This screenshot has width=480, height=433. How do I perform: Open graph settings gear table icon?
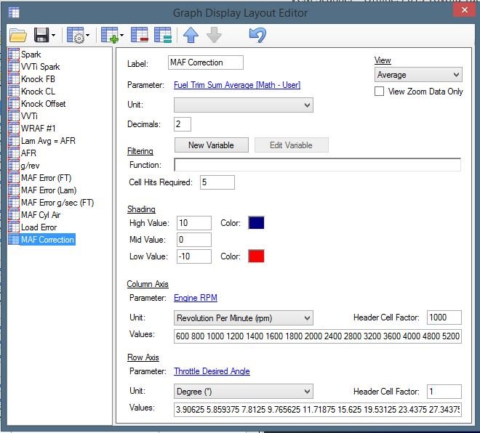[x=76, y=35]
